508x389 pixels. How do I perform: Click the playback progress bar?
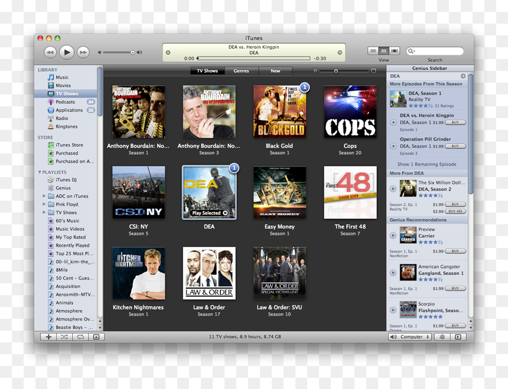[253, 58]
